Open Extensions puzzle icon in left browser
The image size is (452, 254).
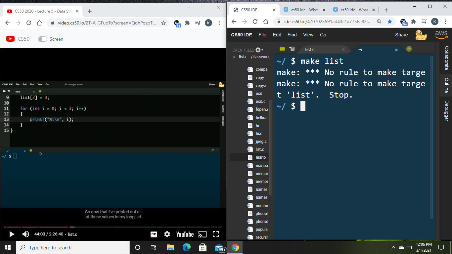(x=187, y=23)
